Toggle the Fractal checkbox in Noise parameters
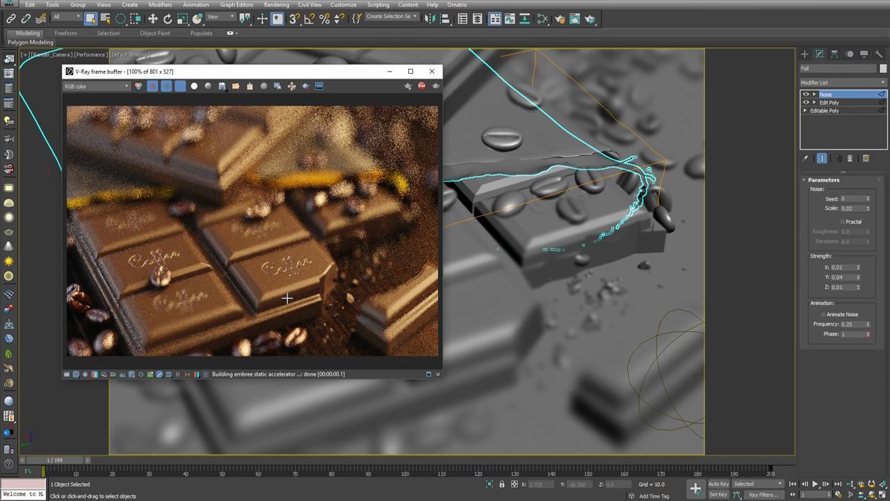This screenshot has width=890, height=501. pyautogui.click(x=843, y=222)
